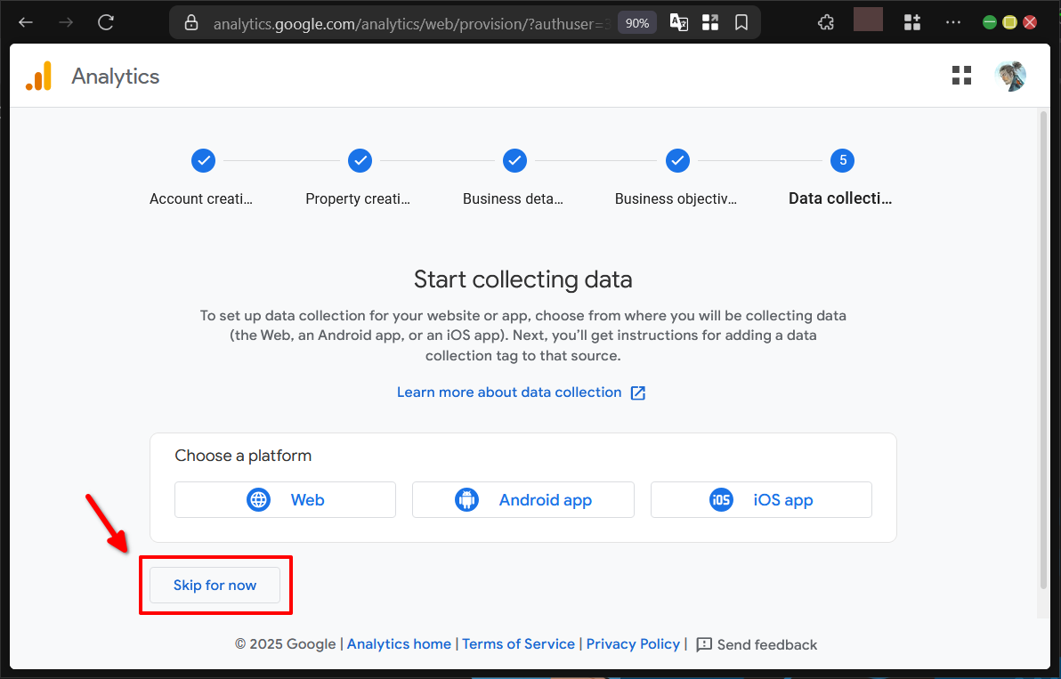Open the browser extensions puzzle icon
Viewport: 1061px width, 679px height.
coord(825,22)
